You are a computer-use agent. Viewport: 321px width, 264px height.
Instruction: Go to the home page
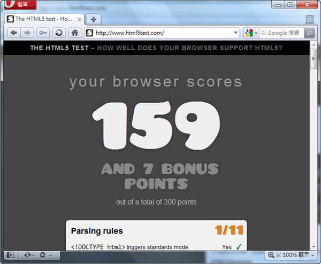click(75, 33)
